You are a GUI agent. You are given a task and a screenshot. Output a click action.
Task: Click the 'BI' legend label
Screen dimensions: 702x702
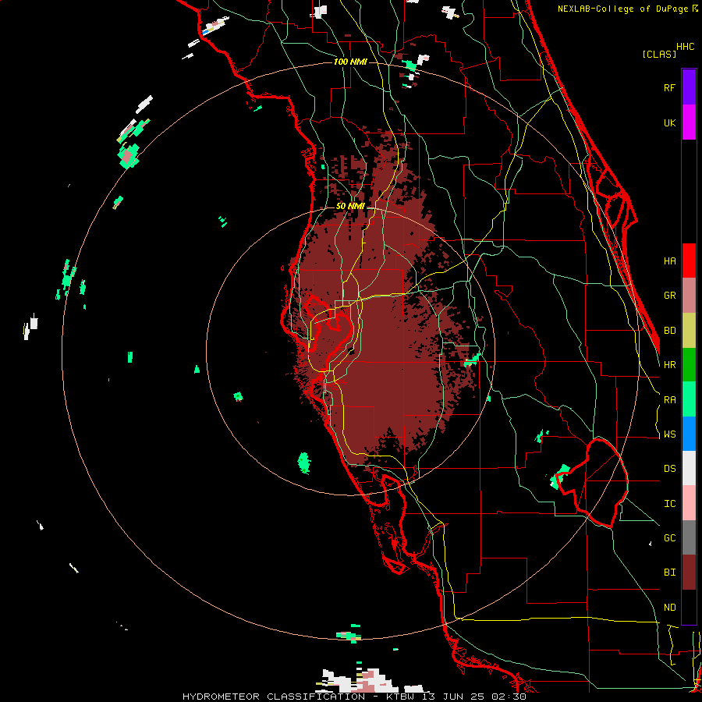(670, 573)
